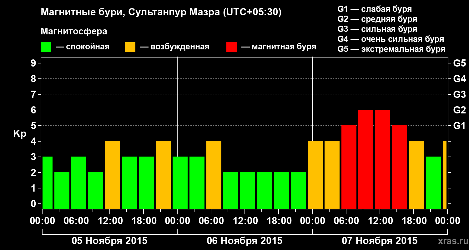Click '18:00' time label under 07 Ноября
469x250 pixels.
[414, 221]
